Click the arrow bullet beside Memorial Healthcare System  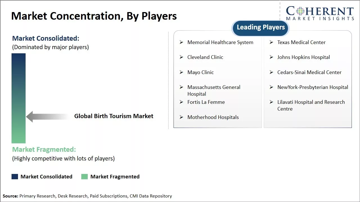pos(181,42)
